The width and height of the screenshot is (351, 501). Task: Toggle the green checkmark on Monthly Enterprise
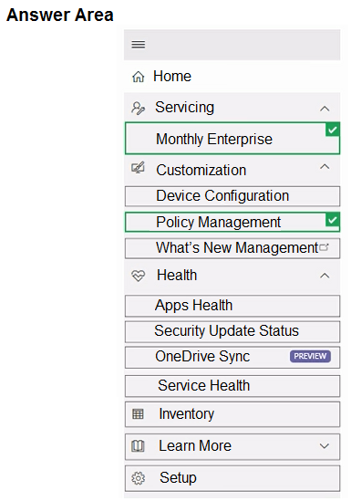[333, 130]
